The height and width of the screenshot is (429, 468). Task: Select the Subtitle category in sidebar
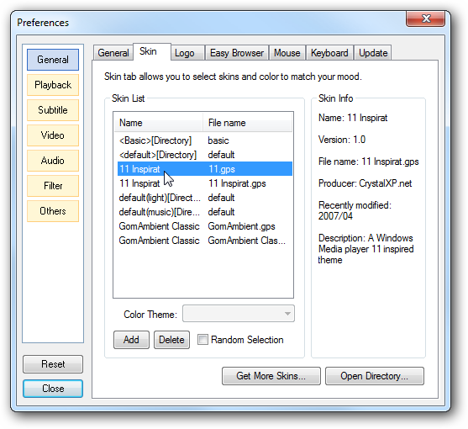[53, 110]
